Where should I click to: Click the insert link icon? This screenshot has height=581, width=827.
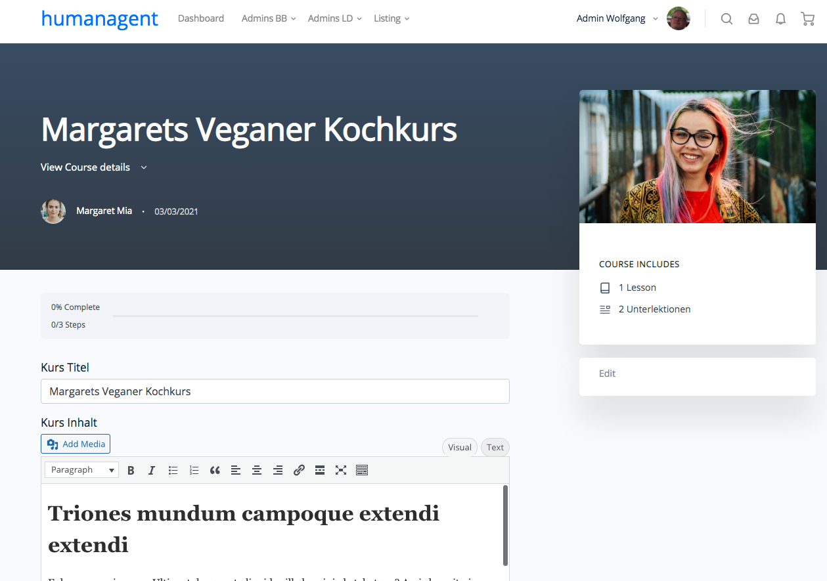coord(299,470)
